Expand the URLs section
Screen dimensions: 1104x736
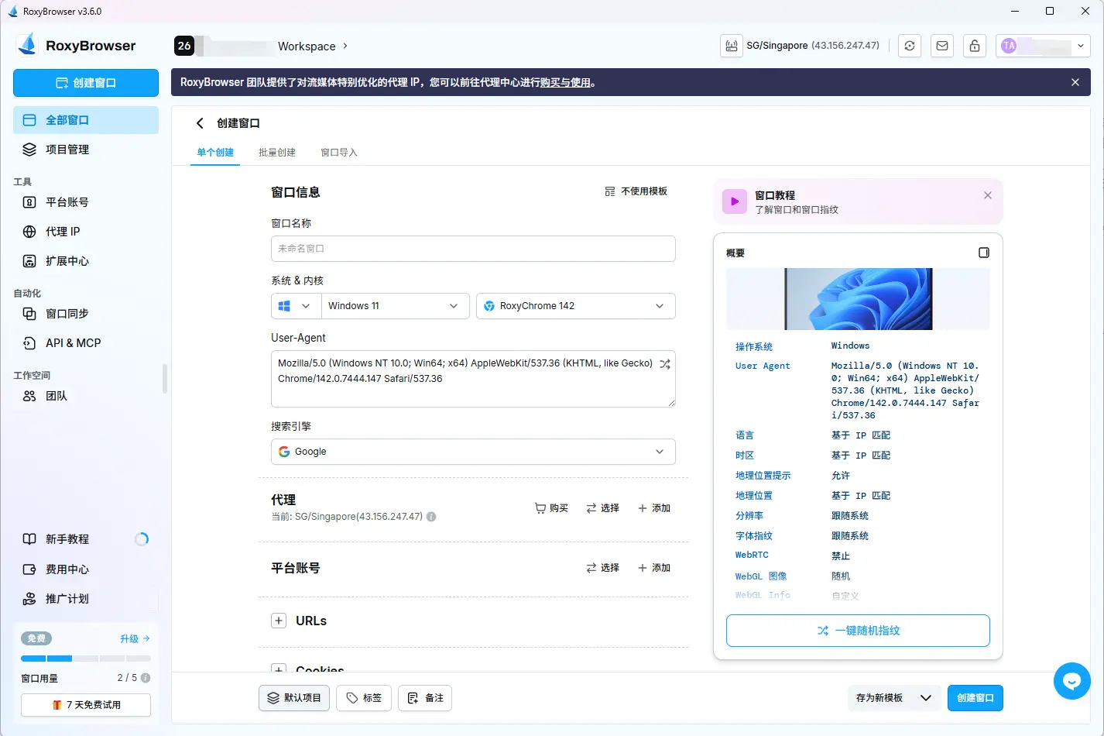click(279, 620)
